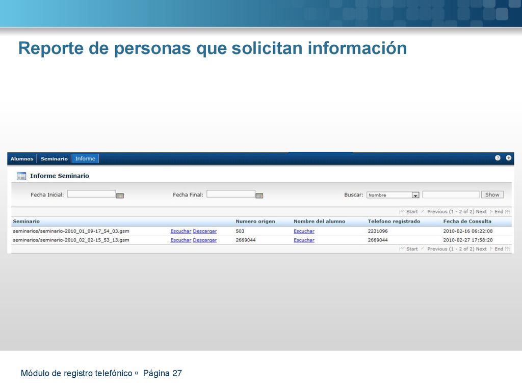Click date 2010-02-16 06:22:08
Screen dimensions: 522x391
pos(468,231)
